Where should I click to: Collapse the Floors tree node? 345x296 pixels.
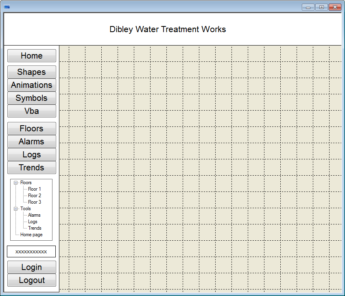[x=16, y=183]
